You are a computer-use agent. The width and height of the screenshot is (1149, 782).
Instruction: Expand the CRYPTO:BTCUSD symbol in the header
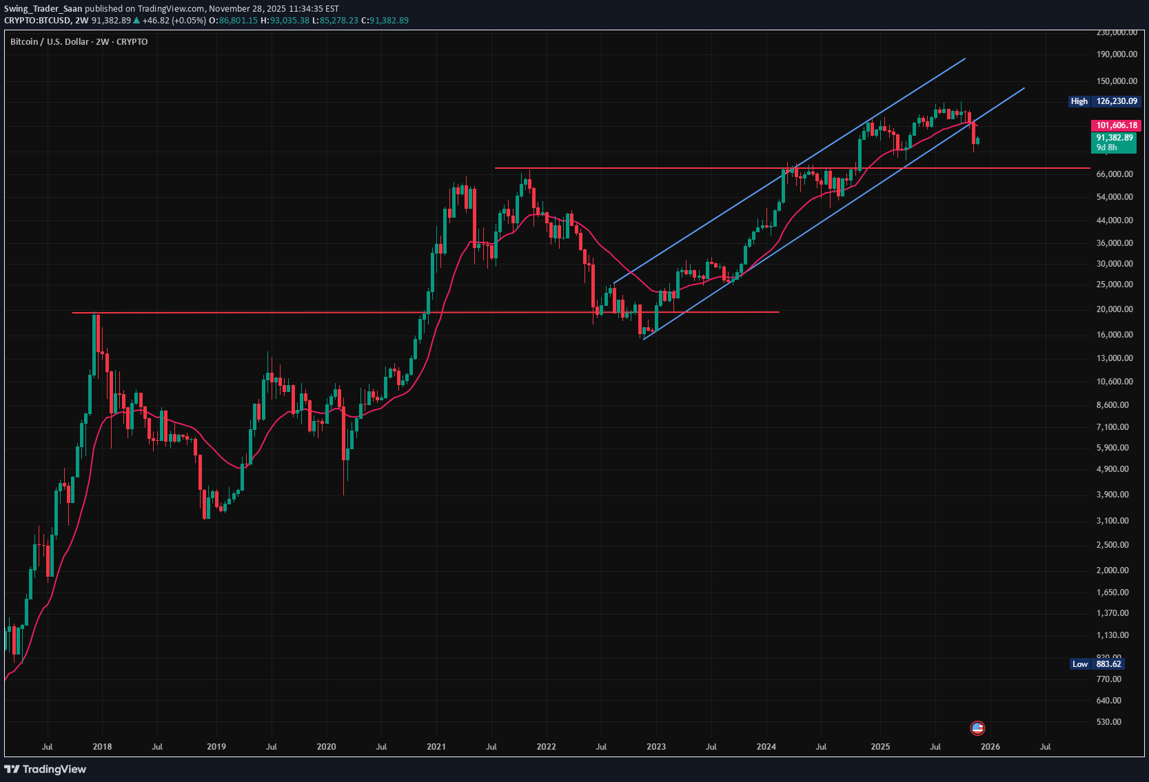39,20
